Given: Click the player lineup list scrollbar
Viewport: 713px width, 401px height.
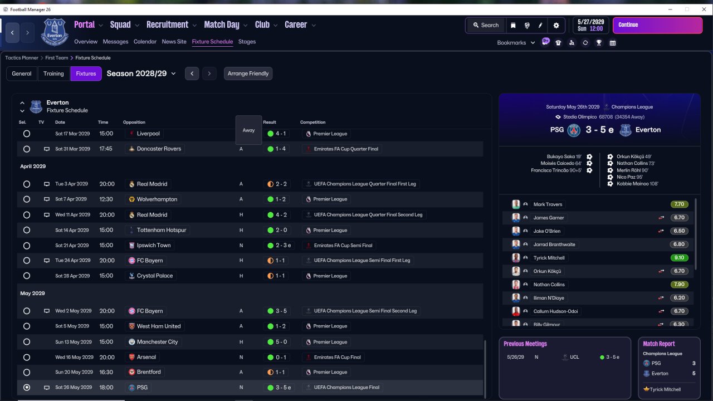Looking at the screenshot, I should click(696, 234).
